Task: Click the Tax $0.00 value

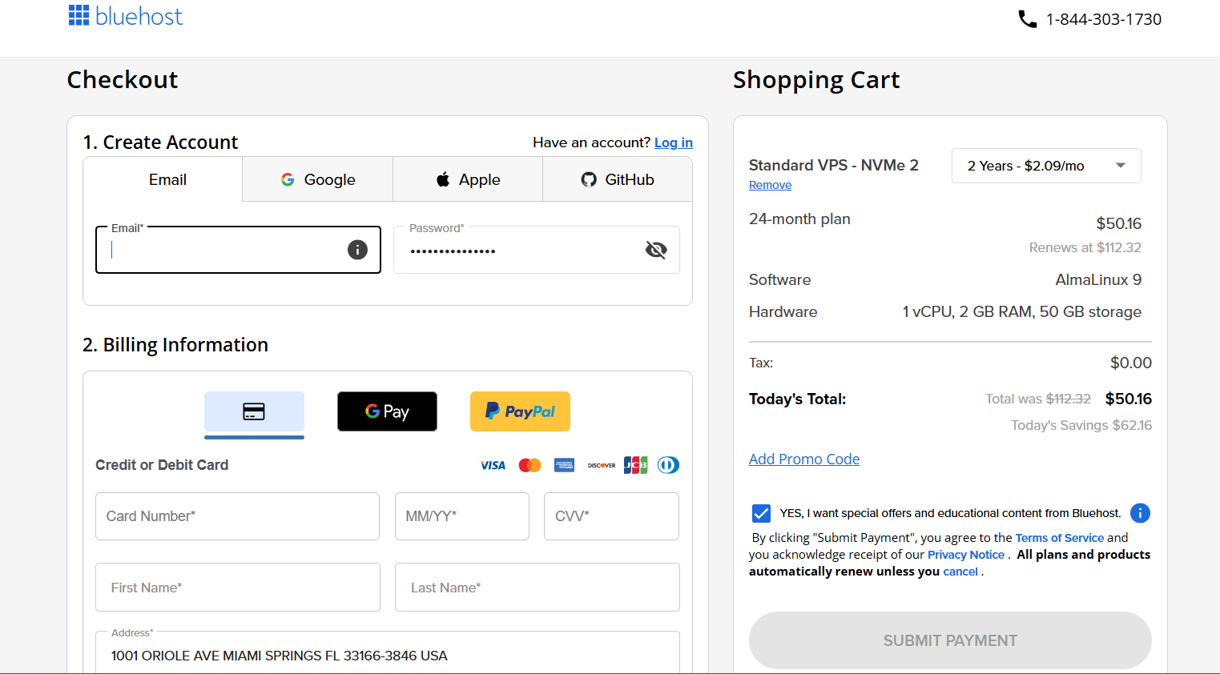Action: [1131, 363]
